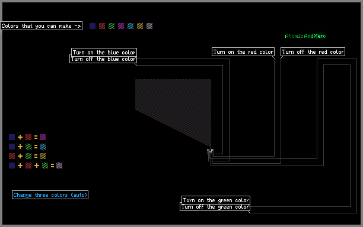Turn off the red color
This screenshot has width=363, height=227.
click(313, 52)
